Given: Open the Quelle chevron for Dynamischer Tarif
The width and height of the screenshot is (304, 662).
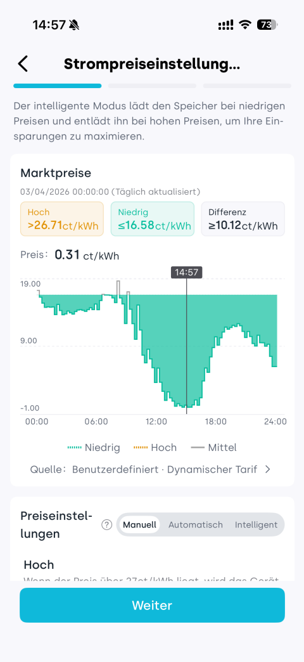Looking at the screenshot, I should [x=267, y=469].
